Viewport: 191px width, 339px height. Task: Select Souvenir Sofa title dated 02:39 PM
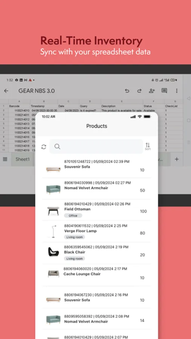click(x=77, y=167)
